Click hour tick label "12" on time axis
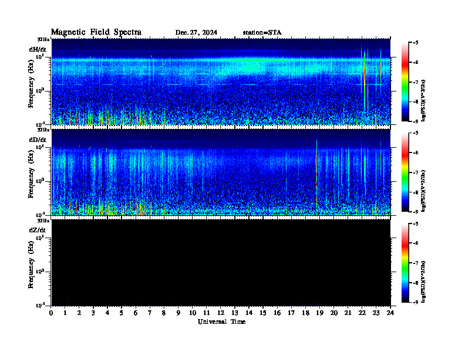The image size is (465, 359). tap(221, 313)
